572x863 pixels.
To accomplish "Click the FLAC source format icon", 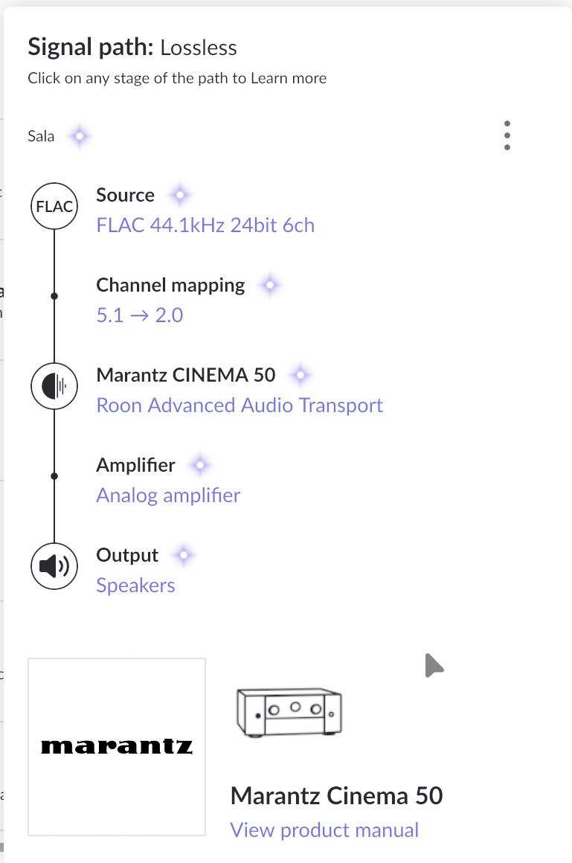I will point(54,207).
